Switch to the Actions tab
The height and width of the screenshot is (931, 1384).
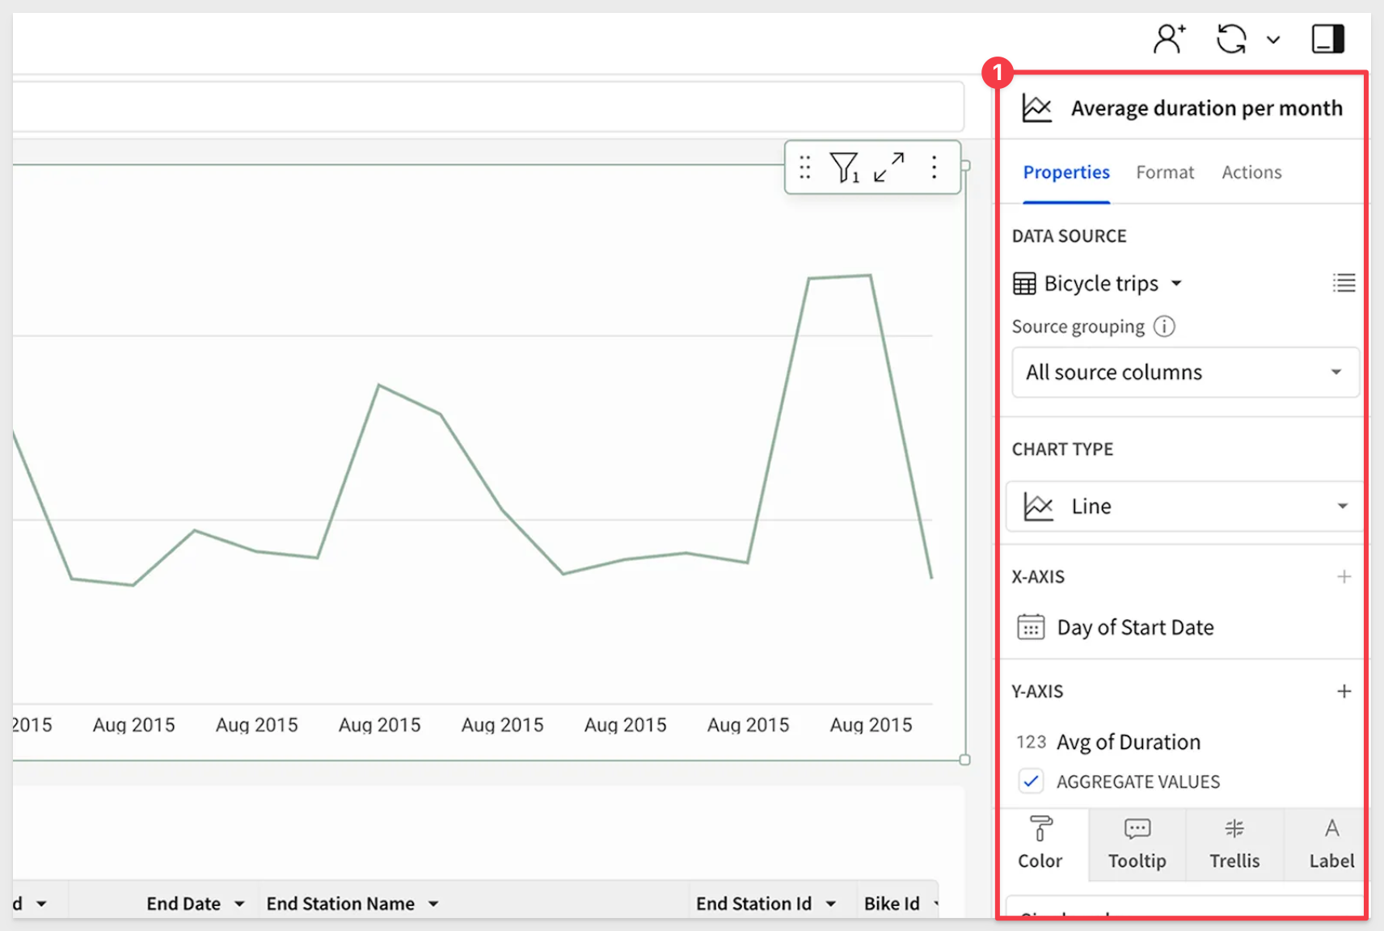click(x=1251, y=172)
